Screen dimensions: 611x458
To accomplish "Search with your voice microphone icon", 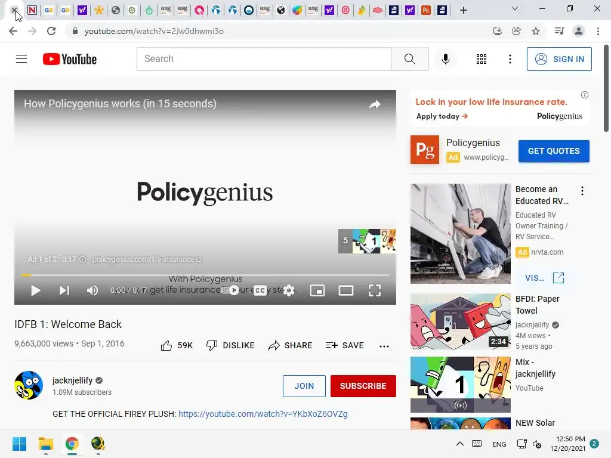I will coord(445,59).
